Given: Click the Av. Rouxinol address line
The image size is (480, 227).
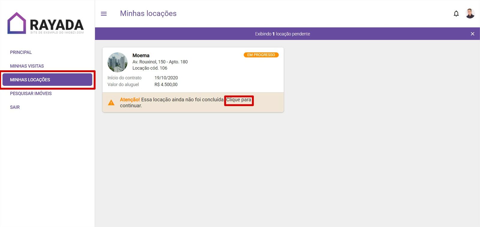Looking at the screenshot, I should tap(160, 62).
